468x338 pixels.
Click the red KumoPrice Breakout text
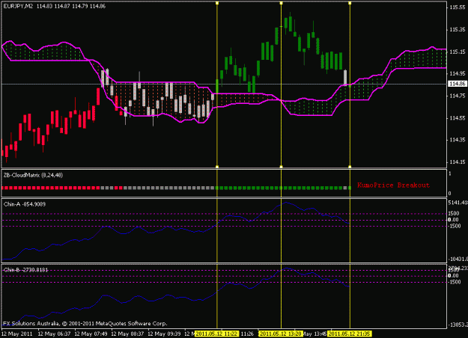coord(393,185)
